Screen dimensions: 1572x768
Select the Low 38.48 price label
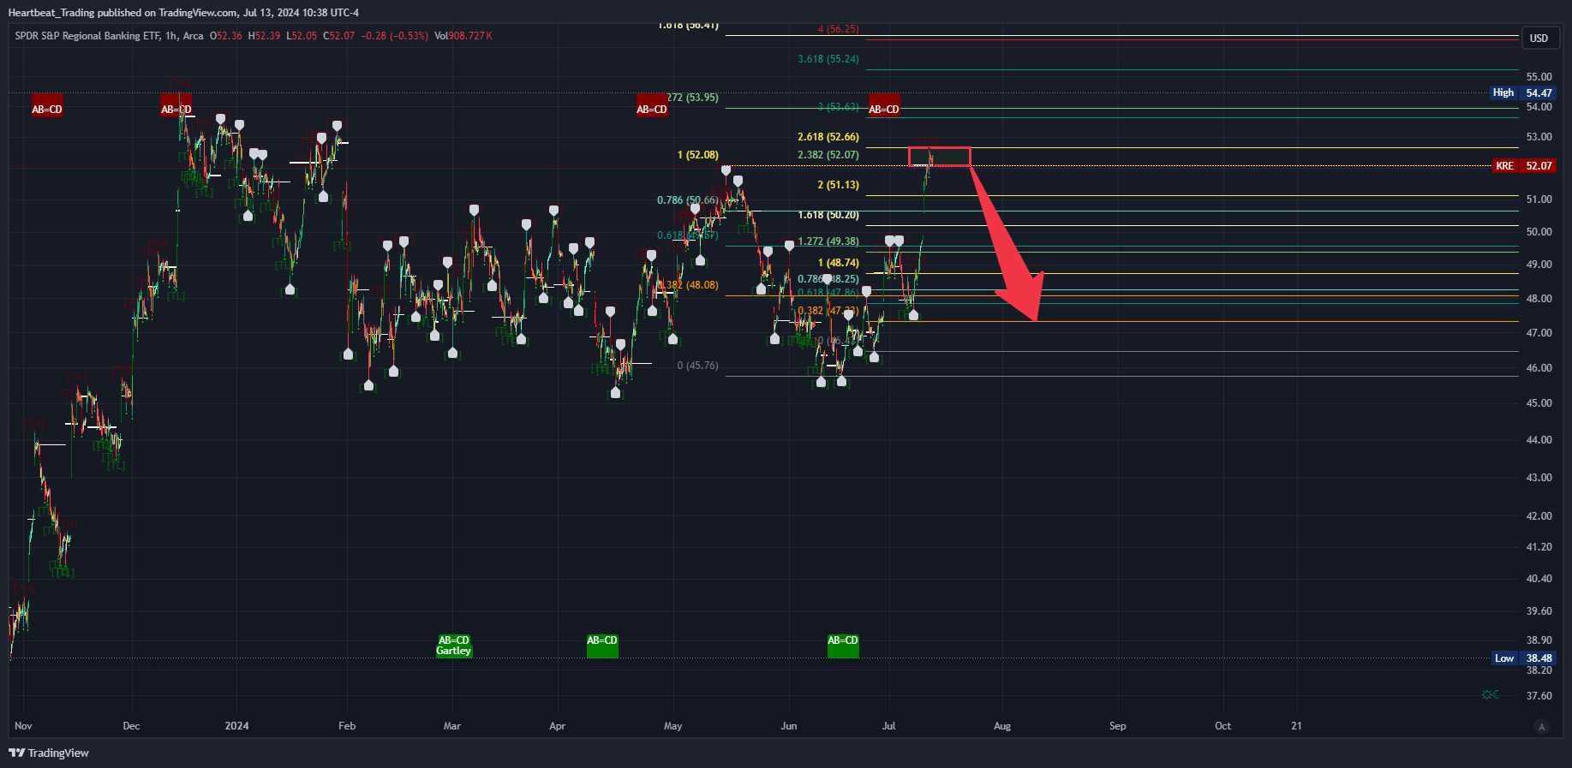(1523, 658)
